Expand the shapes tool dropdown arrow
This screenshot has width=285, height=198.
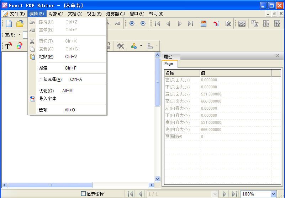tap(141, 46)
